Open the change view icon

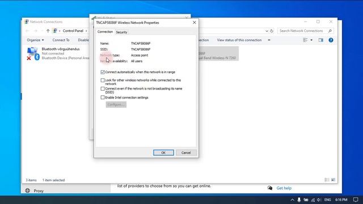click(x=305, y=40)
